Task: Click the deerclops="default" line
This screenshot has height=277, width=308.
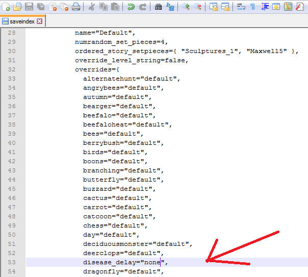Action: pyautogui.click(x=123, y=253)
